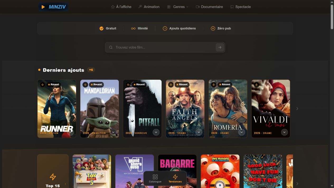
Task: Click the Récent badge on Mandalorian
Action: [96, 85]
